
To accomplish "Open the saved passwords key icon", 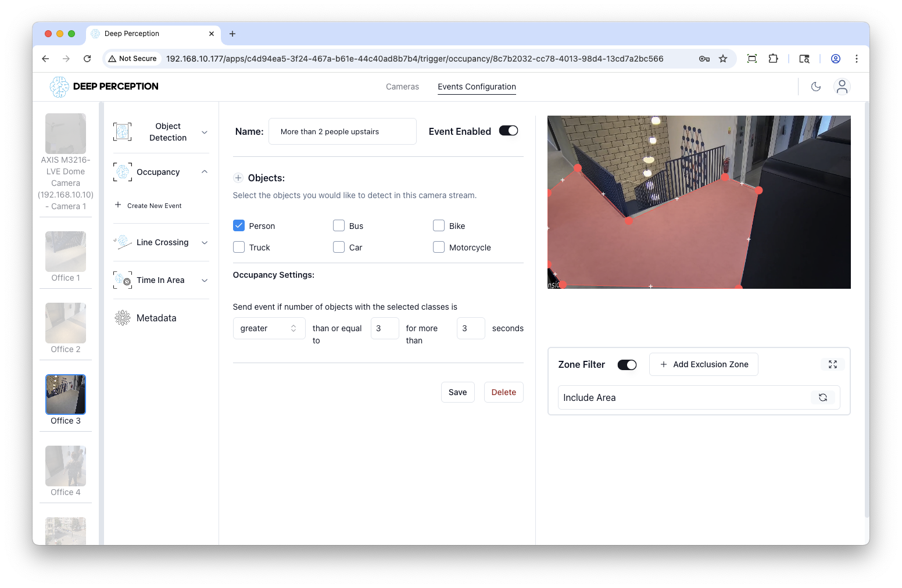I will [704, 59].
